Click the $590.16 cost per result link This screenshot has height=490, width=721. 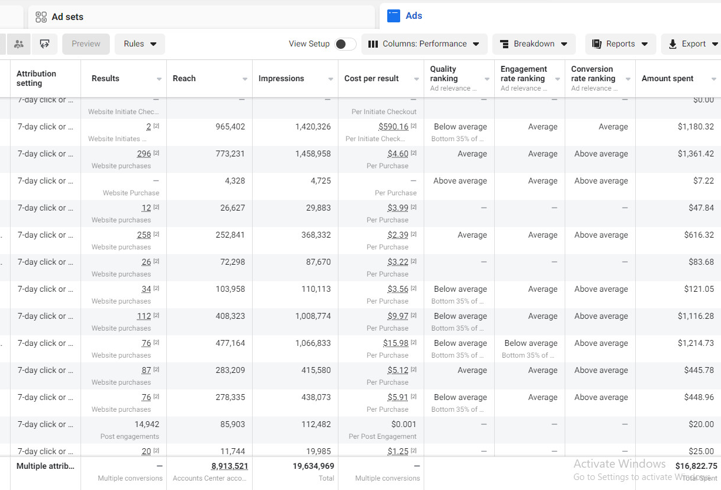tap(394, 127)
